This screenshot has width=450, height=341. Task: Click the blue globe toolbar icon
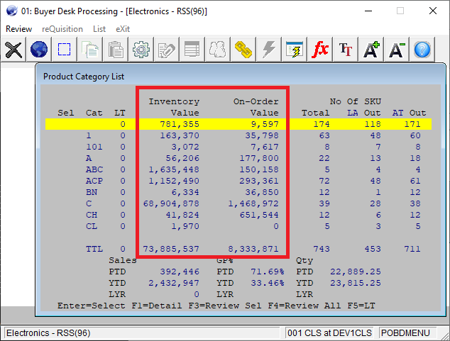(x=39, y=50)
